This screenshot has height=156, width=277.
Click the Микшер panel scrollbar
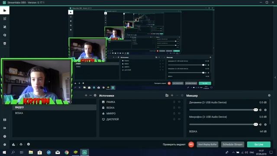point(270,112)
